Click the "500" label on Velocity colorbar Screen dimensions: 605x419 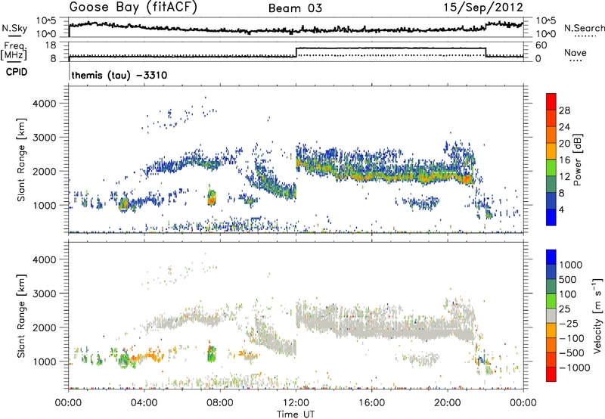[x=567, y=280]
